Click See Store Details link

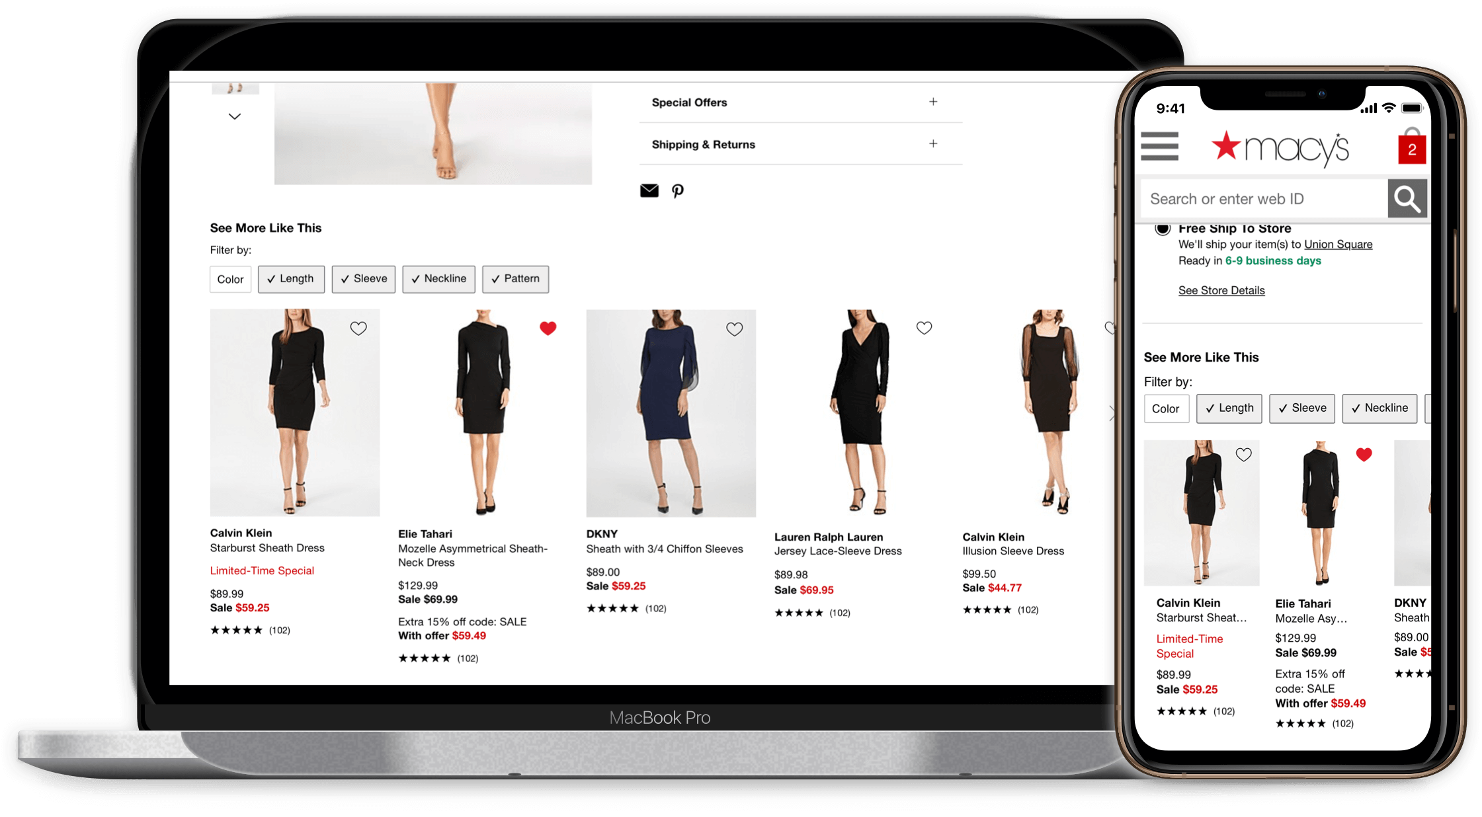click(1221, 290)
